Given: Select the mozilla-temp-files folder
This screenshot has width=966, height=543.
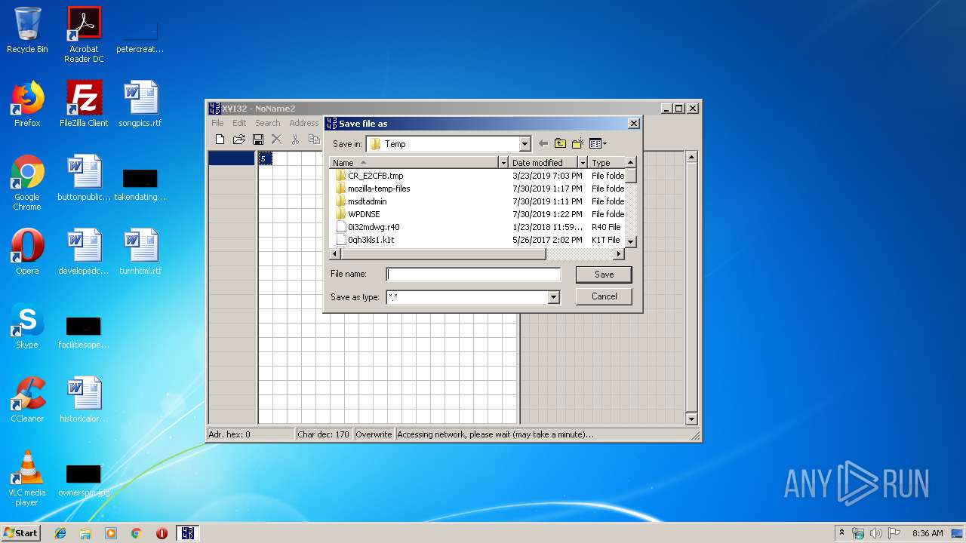Looking at the screenshot, I should (x=373, y=189).
